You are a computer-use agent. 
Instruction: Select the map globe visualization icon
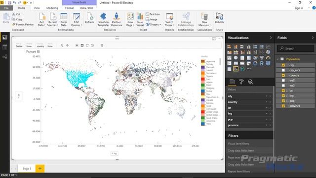236,58
